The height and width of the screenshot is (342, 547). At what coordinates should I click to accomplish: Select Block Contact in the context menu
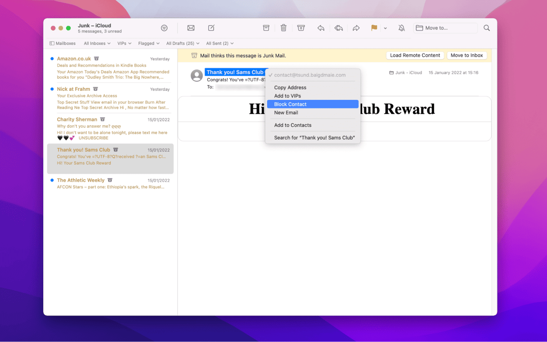[x=313, y=104]
